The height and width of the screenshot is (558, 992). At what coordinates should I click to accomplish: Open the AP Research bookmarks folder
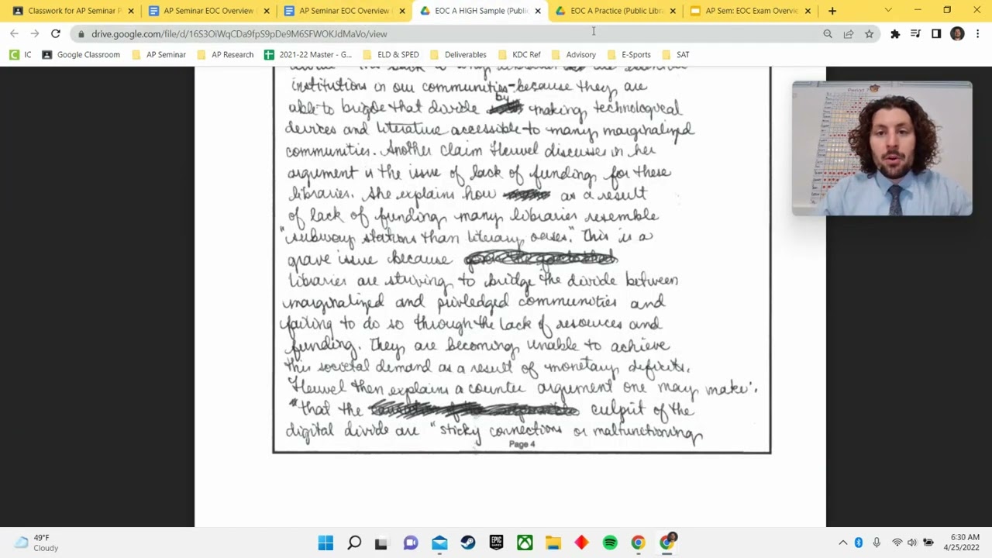(224, 55)
